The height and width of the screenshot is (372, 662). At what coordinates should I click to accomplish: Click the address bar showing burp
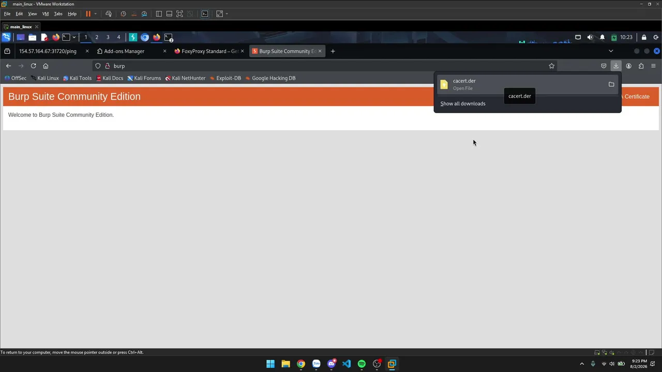click(326, 66)
